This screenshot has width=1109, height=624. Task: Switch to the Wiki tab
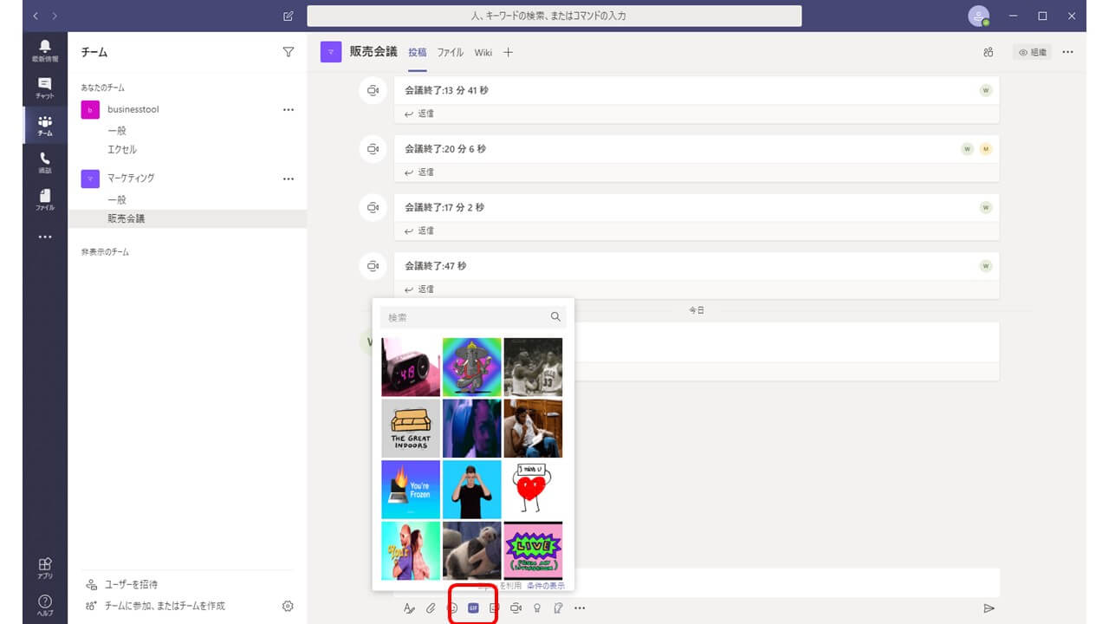coord(483,52)
